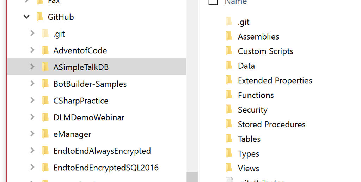The width and height of the screenshot is (361, 182).
Task: Click the Custom Scripts folder icon
Action: [229, 51]
